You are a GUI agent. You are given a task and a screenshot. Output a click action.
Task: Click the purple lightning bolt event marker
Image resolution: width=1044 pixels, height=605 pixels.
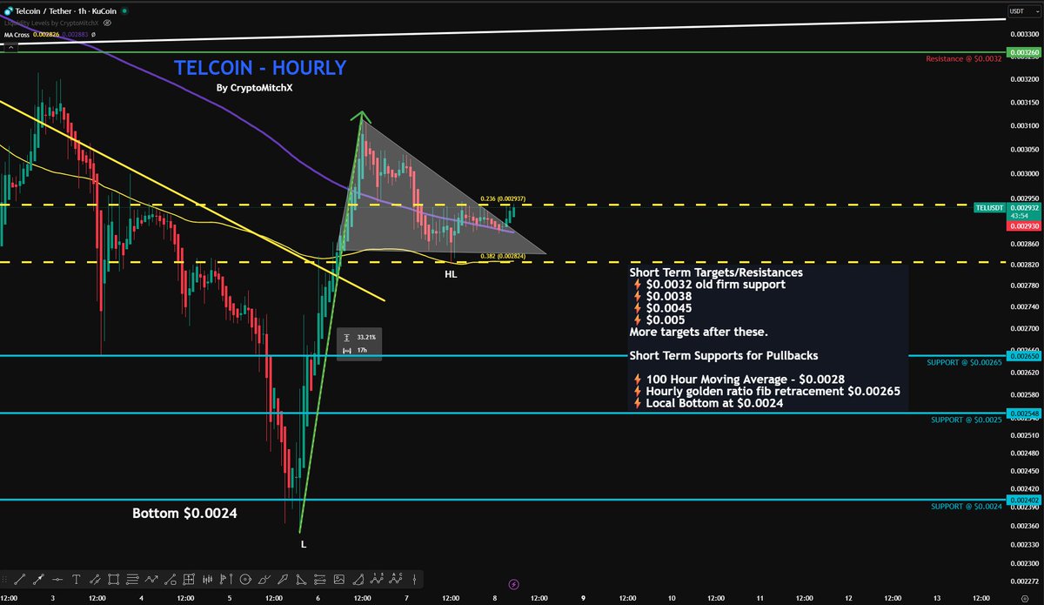513,584
